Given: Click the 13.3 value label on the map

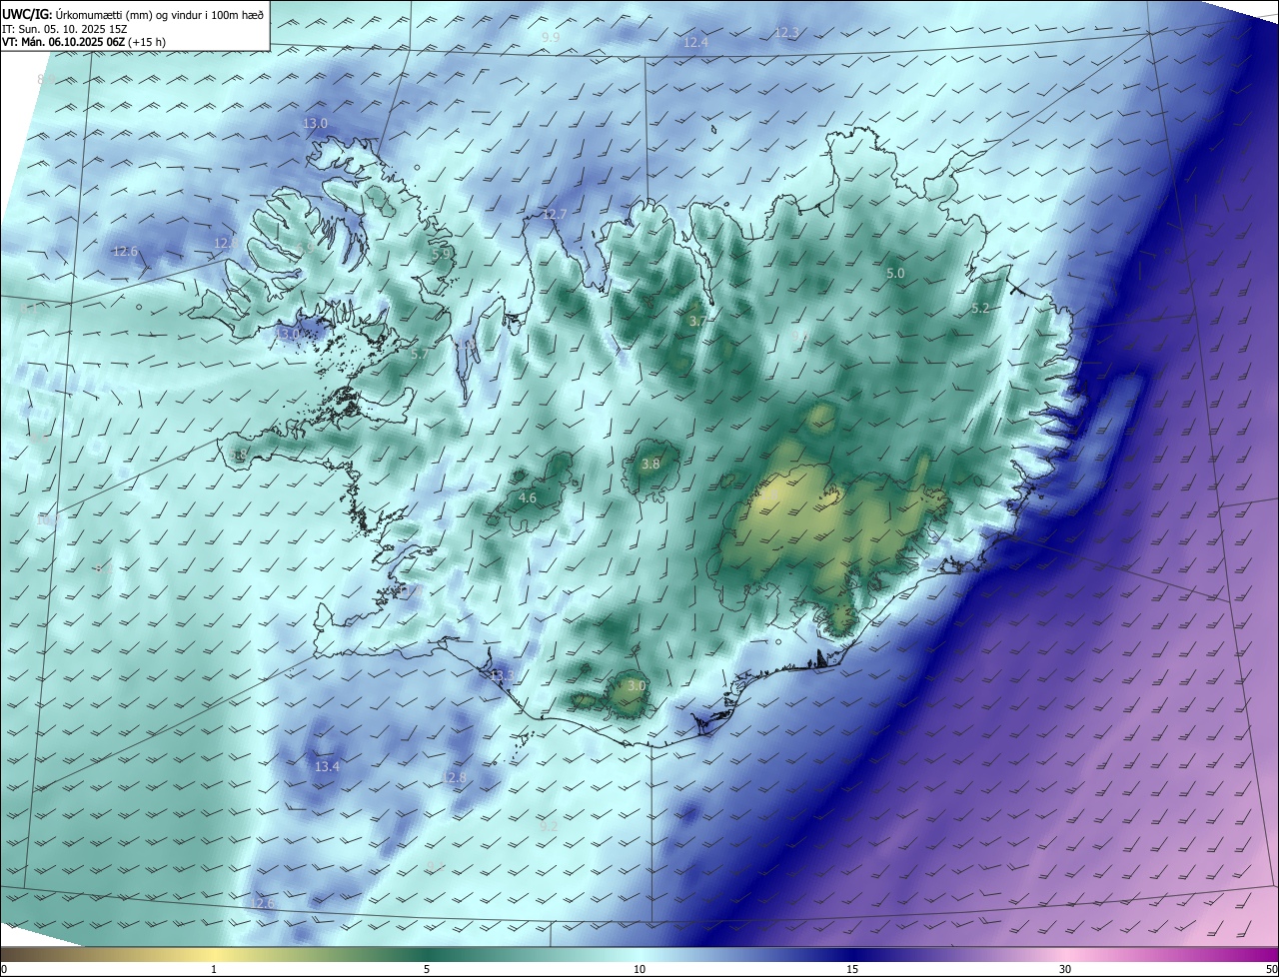Looking at the screenshot, I should click(502, 676).
